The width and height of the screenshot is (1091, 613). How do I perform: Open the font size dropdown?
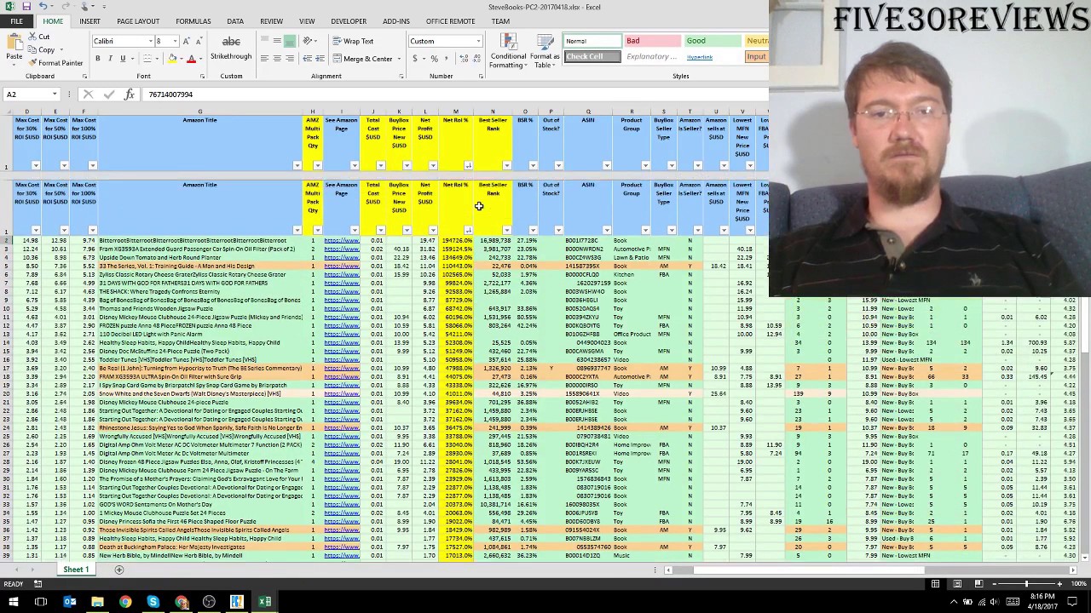pos(175,41)
